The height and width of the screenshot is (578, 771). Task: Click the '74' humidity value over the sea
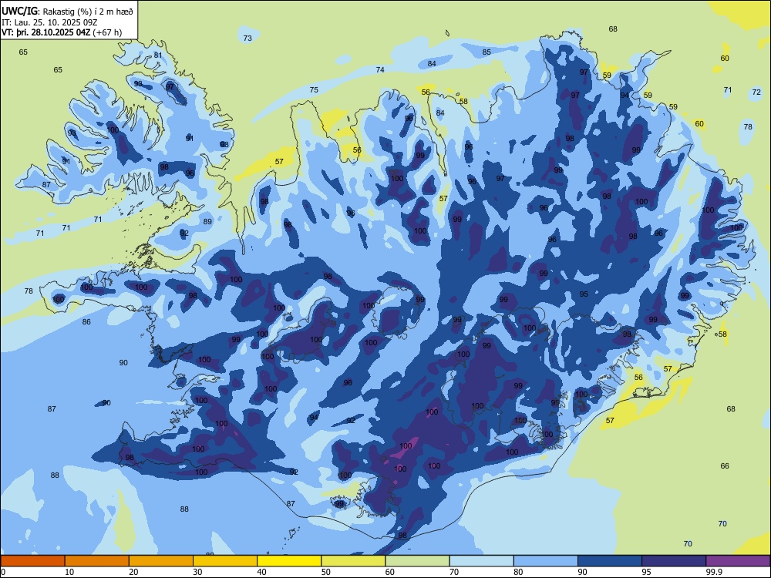pyautogui.click(x=380, y=70)
